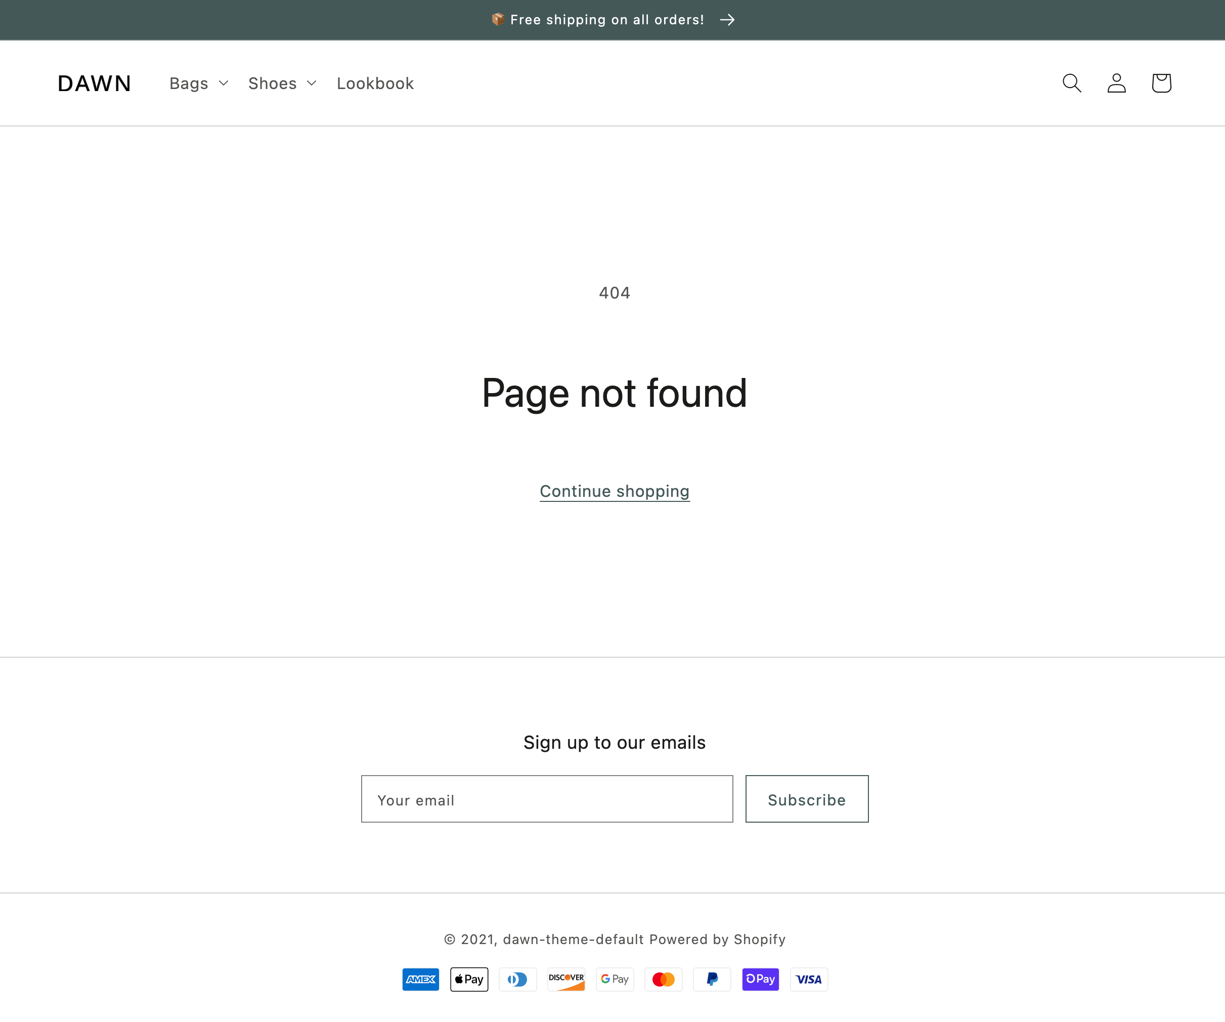The width and height of the screenshot is (1225, 1022).
Task: Click the account login icon
Action: [x=1116, y=83]
